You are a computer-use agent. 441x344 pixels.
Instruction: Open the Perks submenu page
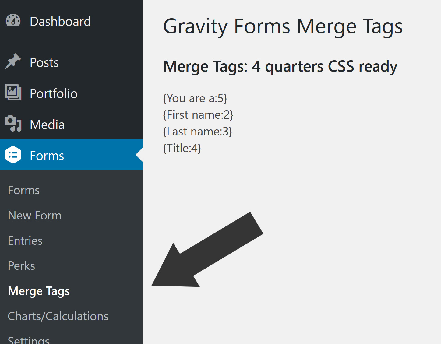tap(22, 266)
